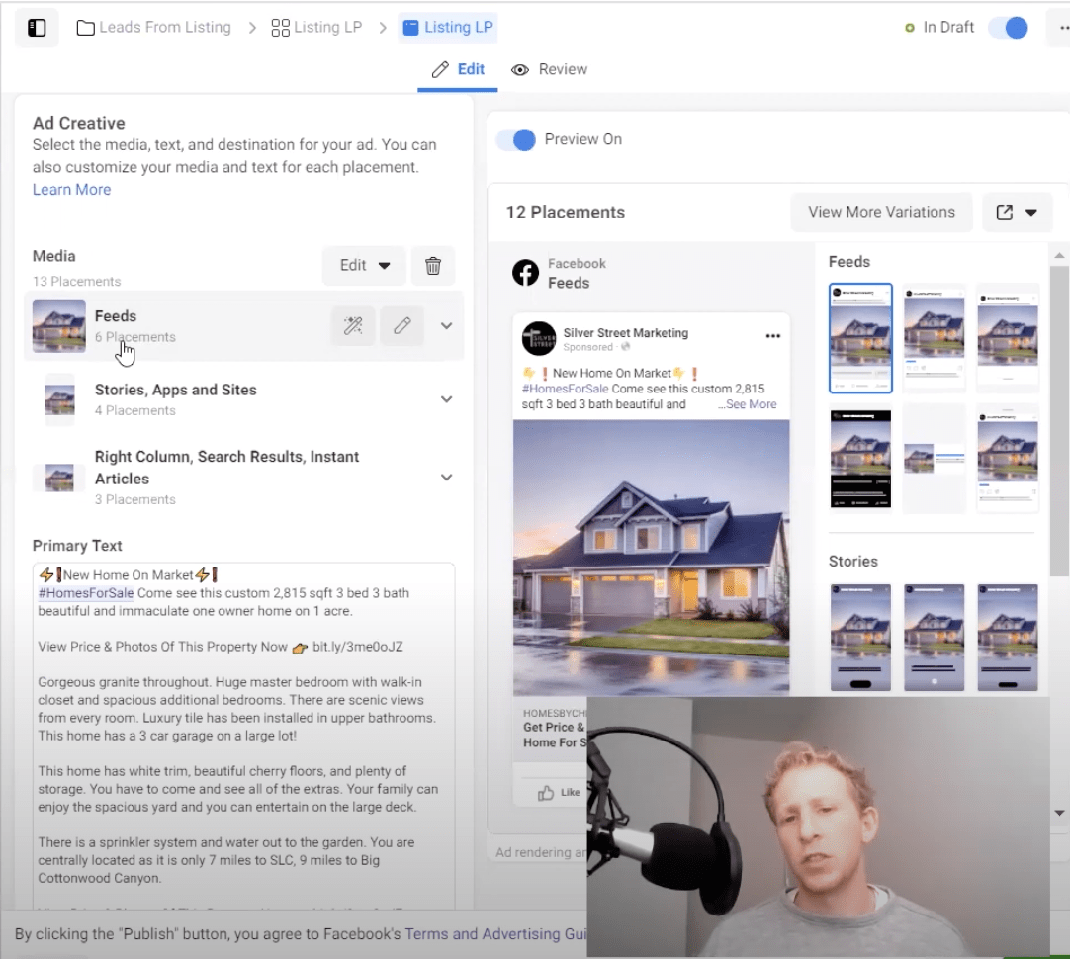Click the preview scrollbar up arrow
This screenshot has width=1070, height=959.
[1059, 256]
